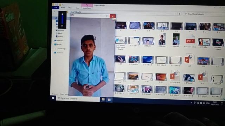The width and height of the screenshot is (225, 126).
Task: Open the L-8 video file
Action: (x=148, y=26)
